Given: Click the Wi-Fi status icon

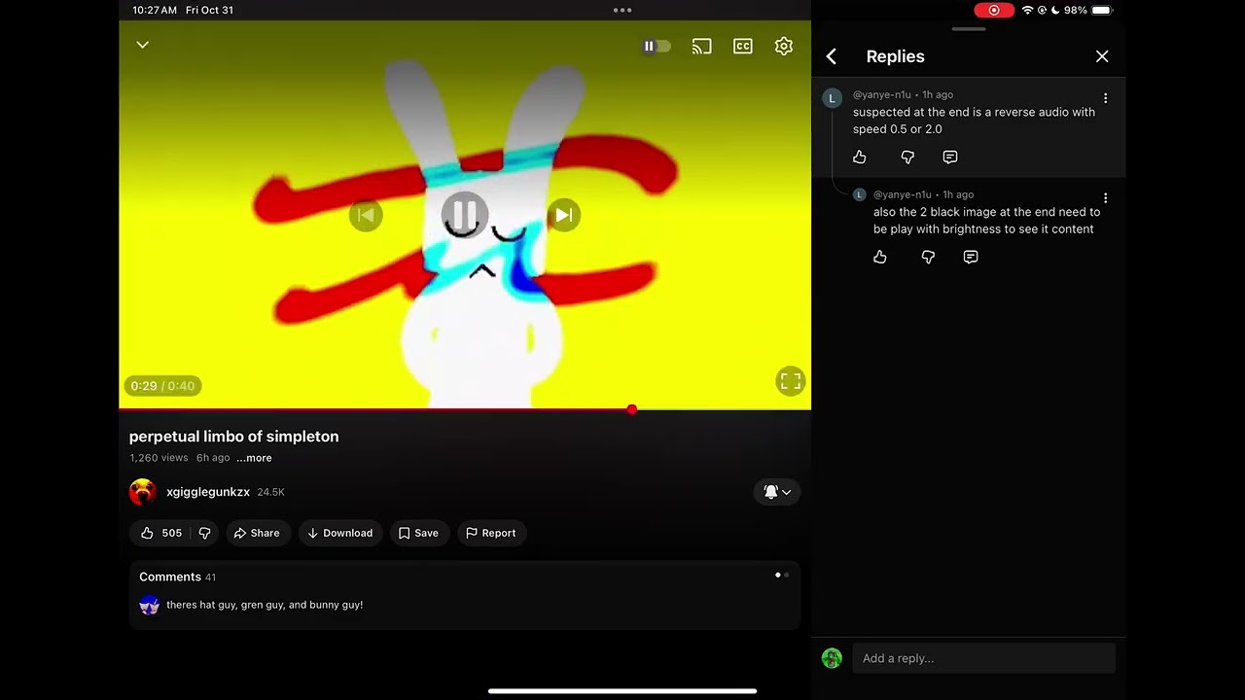Looking at the screenshot, I should click(1027, 10).
